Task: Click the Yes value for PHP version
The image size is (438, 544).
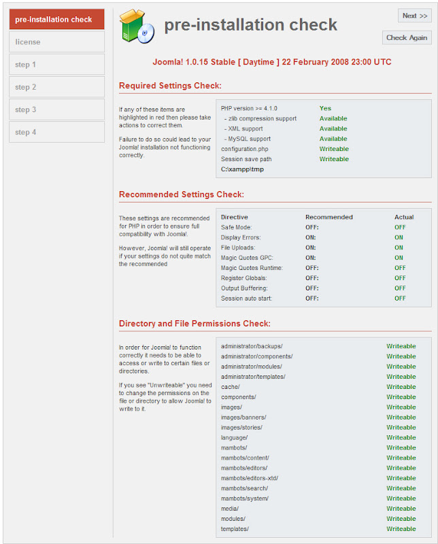Action: pos(325,109)
